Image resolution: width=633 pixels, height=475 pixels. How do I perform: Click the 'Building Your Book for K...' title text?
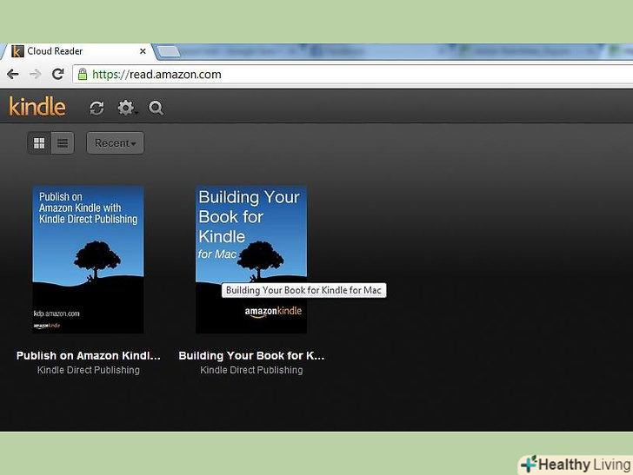(x=251, y=356)
